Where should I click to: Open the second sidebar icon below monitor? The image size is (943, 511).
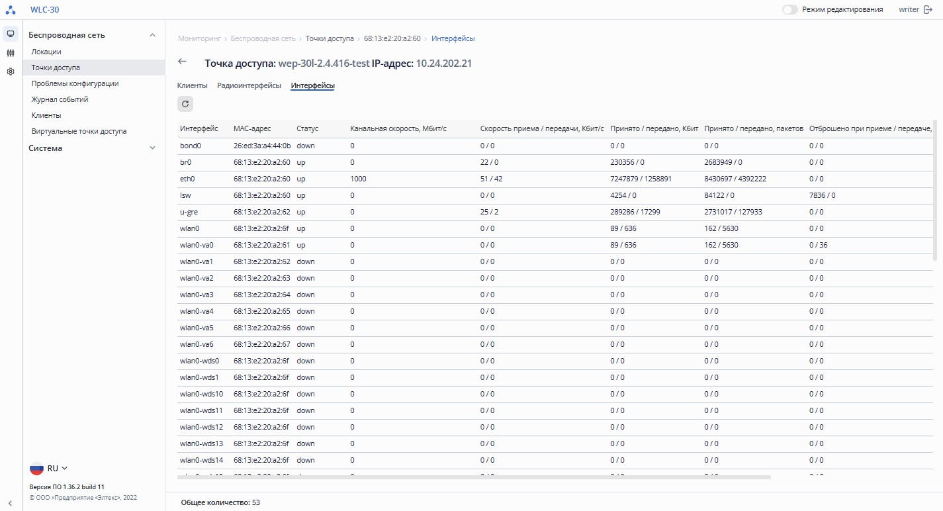pyautogui.click(x=11, y=53)
